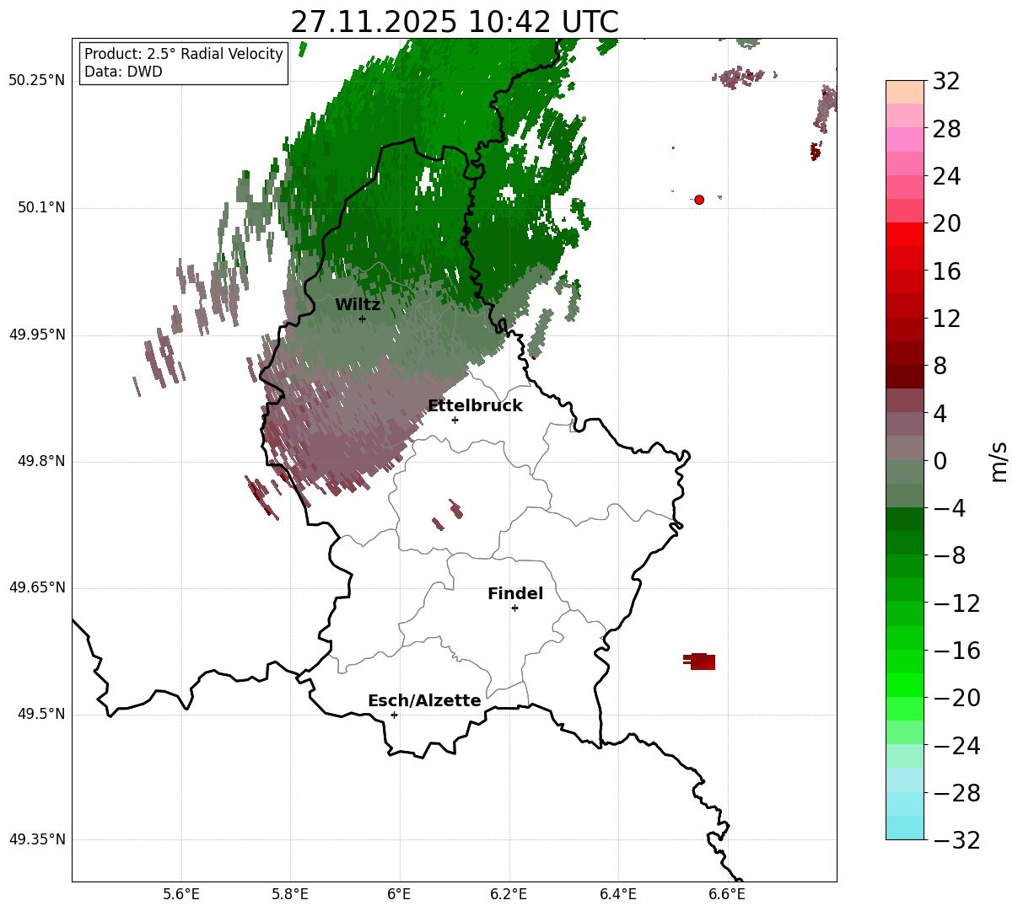Click the colorbar label 8
This screenshot has height=911, width=1018.
[940, 367]
